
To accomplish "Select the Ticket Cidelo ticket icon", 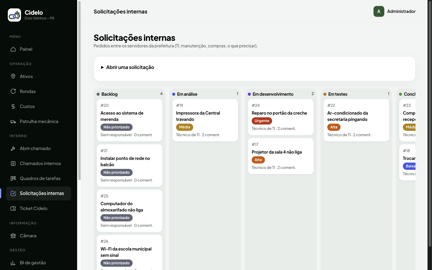I will [13, 208].
